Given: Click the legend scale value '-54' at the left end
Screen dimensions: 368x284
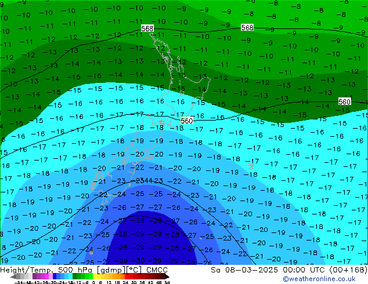Looking at the screenshot, I should (18, 282).
